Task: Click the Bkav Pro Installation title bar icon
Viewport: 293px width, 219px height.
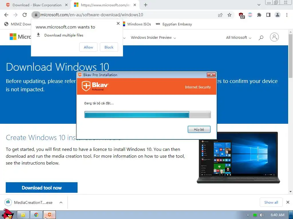Action: pos(80,75)
